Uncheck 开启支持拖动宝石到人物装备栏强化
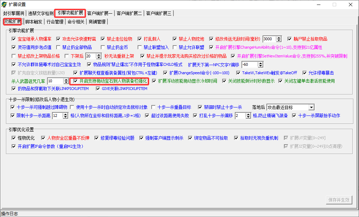The image size is (359, 217). 75,81
